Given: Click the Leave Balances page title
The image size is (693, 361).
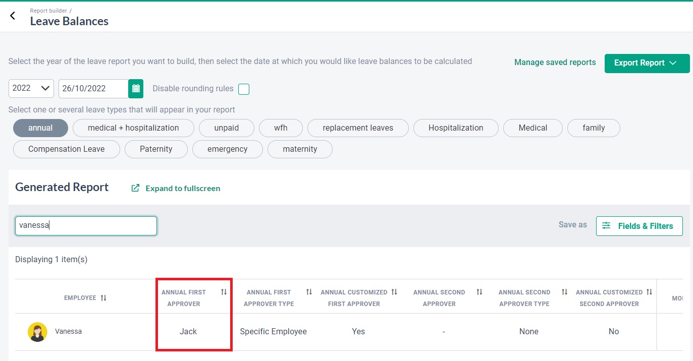Looking at the screenshot, I should point(69,21).
